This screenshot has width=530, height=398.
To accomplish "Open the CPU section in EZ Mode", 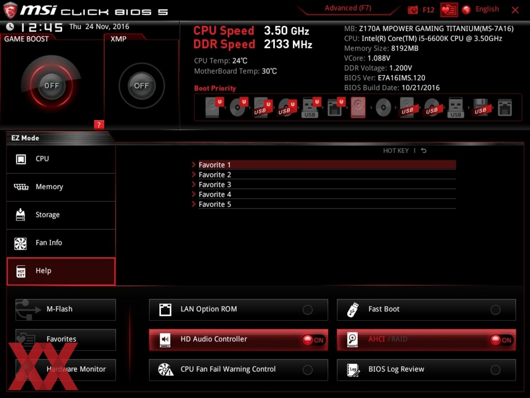I will [61, 159].
